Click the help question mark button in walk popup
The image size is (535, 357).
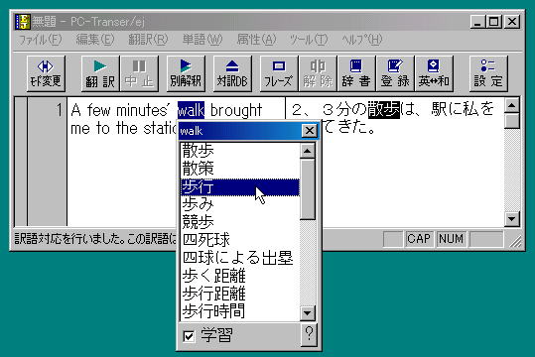(309, 334)
